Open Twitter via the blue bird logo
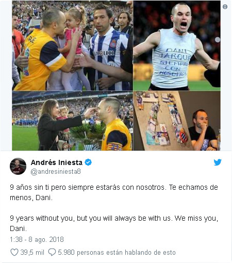This screenshot has width=232, height=263. click(218, 162)
